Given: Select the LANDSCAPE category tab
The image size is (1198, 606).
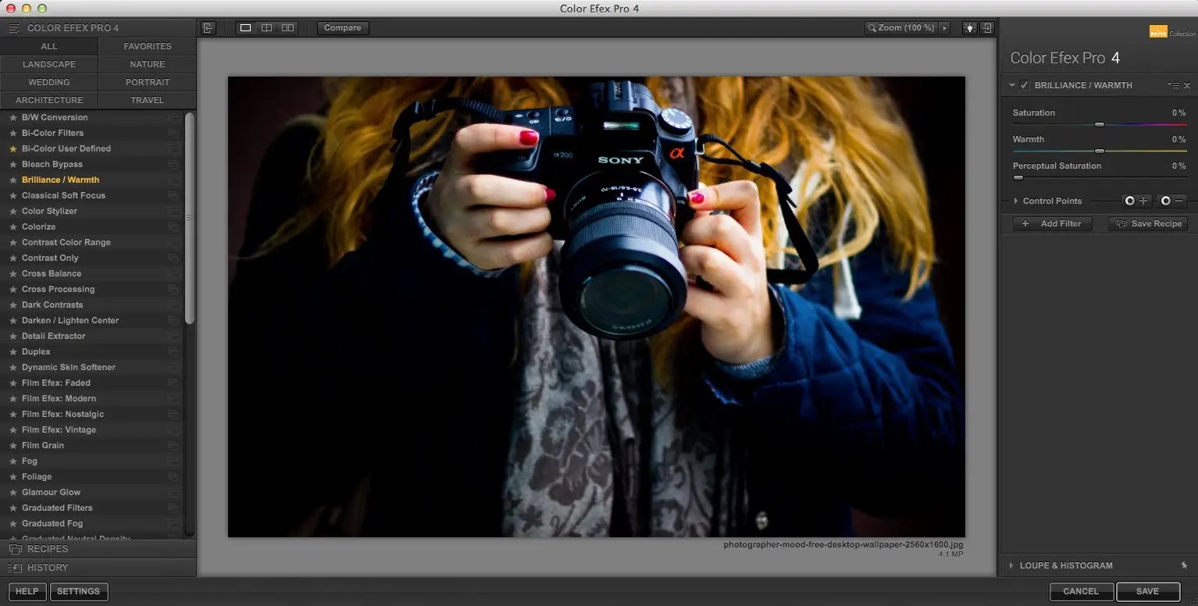Looking at the screenshot, I should tap(49, 64).
